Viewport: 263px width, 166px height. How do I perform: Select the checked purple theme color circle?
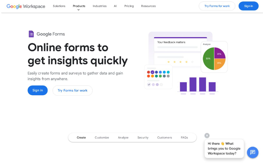click(x=153, y=72)
